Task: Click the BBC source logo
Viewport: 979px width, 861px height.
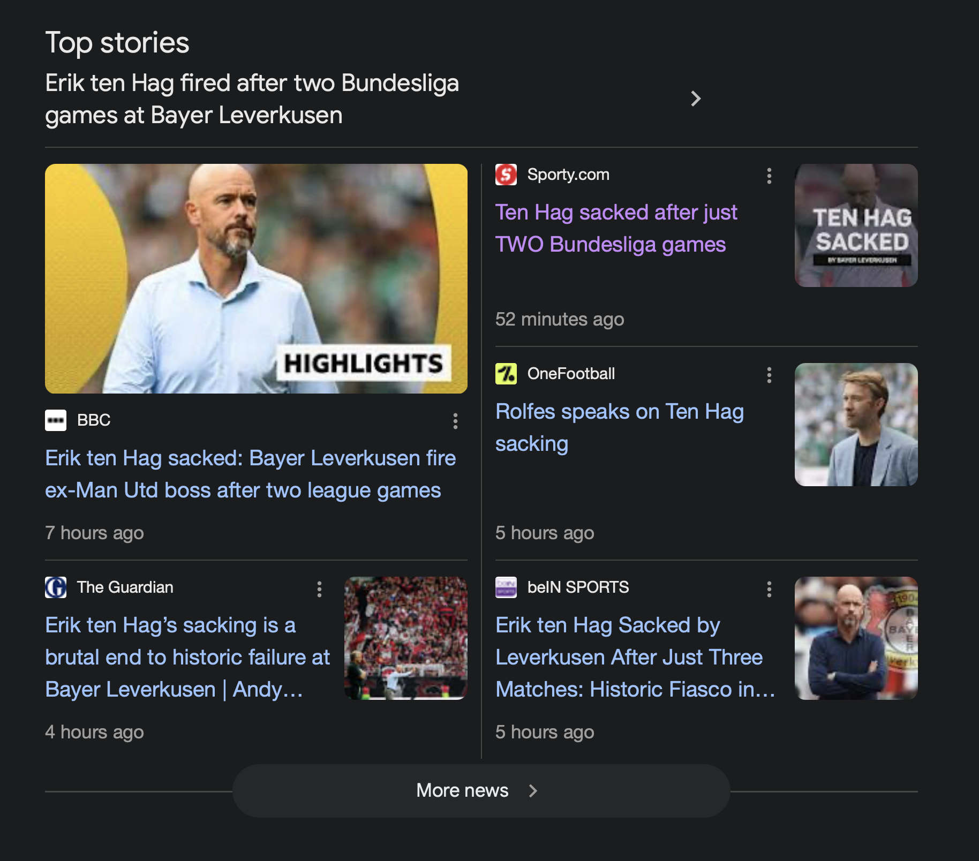Action: pyautogui.click(x=56, y=420)
